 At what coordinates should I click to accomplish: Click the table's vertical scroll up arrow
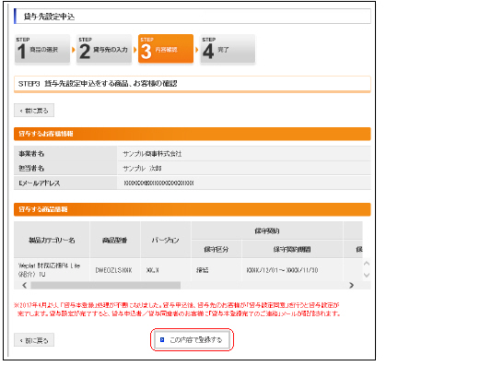tap(367, 264)
